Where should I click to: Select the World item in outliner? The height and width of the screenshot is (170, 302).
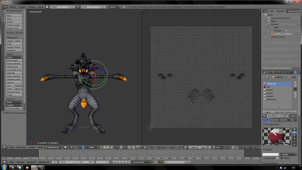pos(273,21)
